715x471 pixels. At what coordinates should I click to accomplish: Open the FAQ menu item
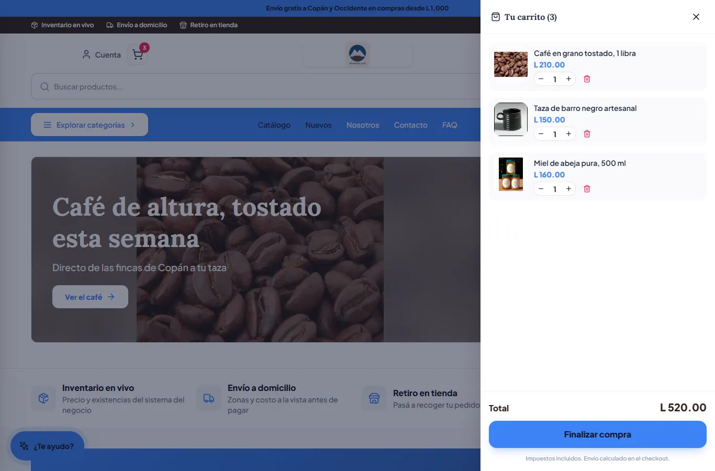pyautogui.click(x=450, y=125)
